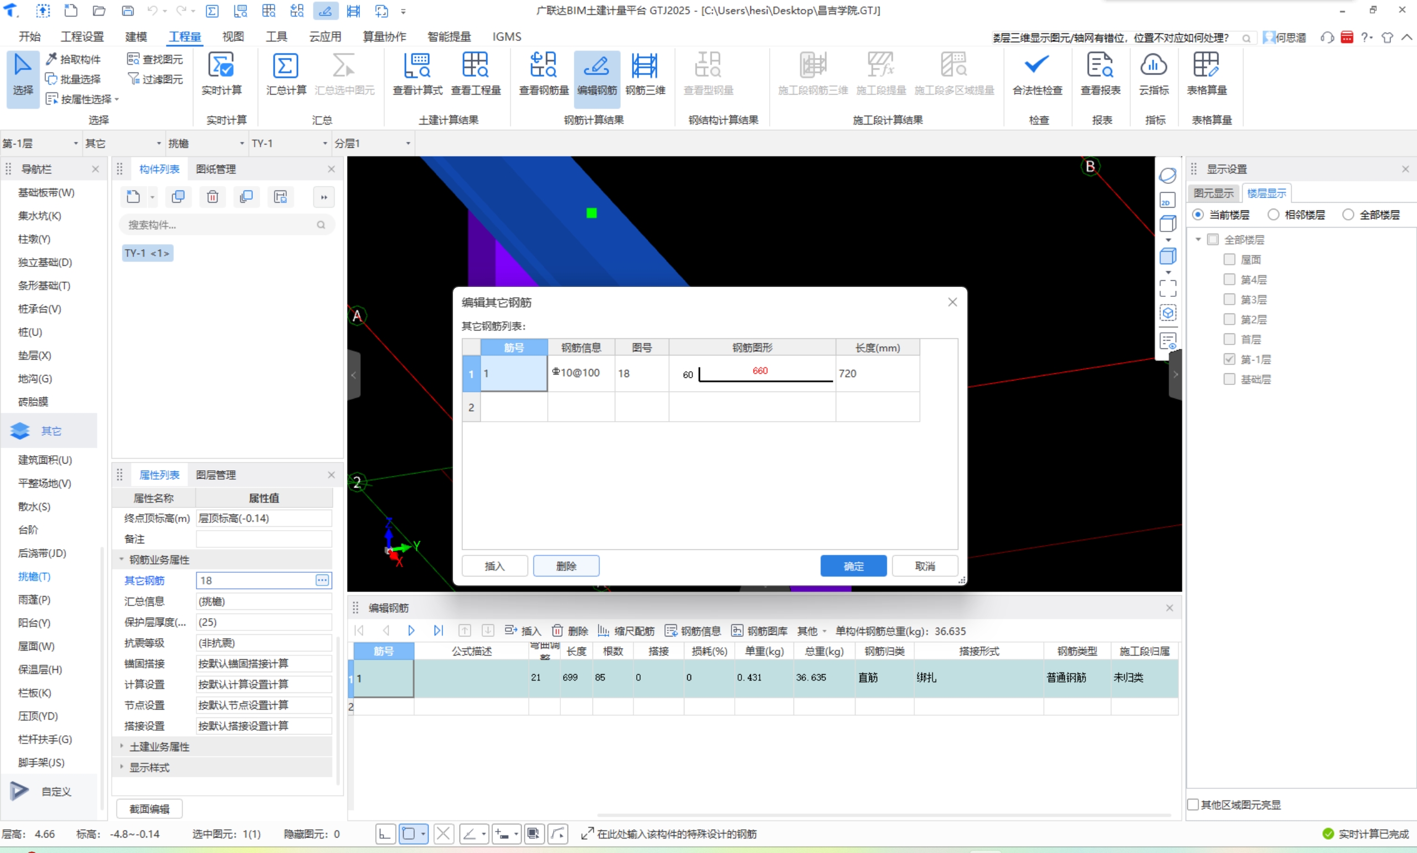Image resolution: width=1417 pixels, height=853 pixels.
Task: Check the 屋面 floor checkbox
Action: [x=1229, y=259]
